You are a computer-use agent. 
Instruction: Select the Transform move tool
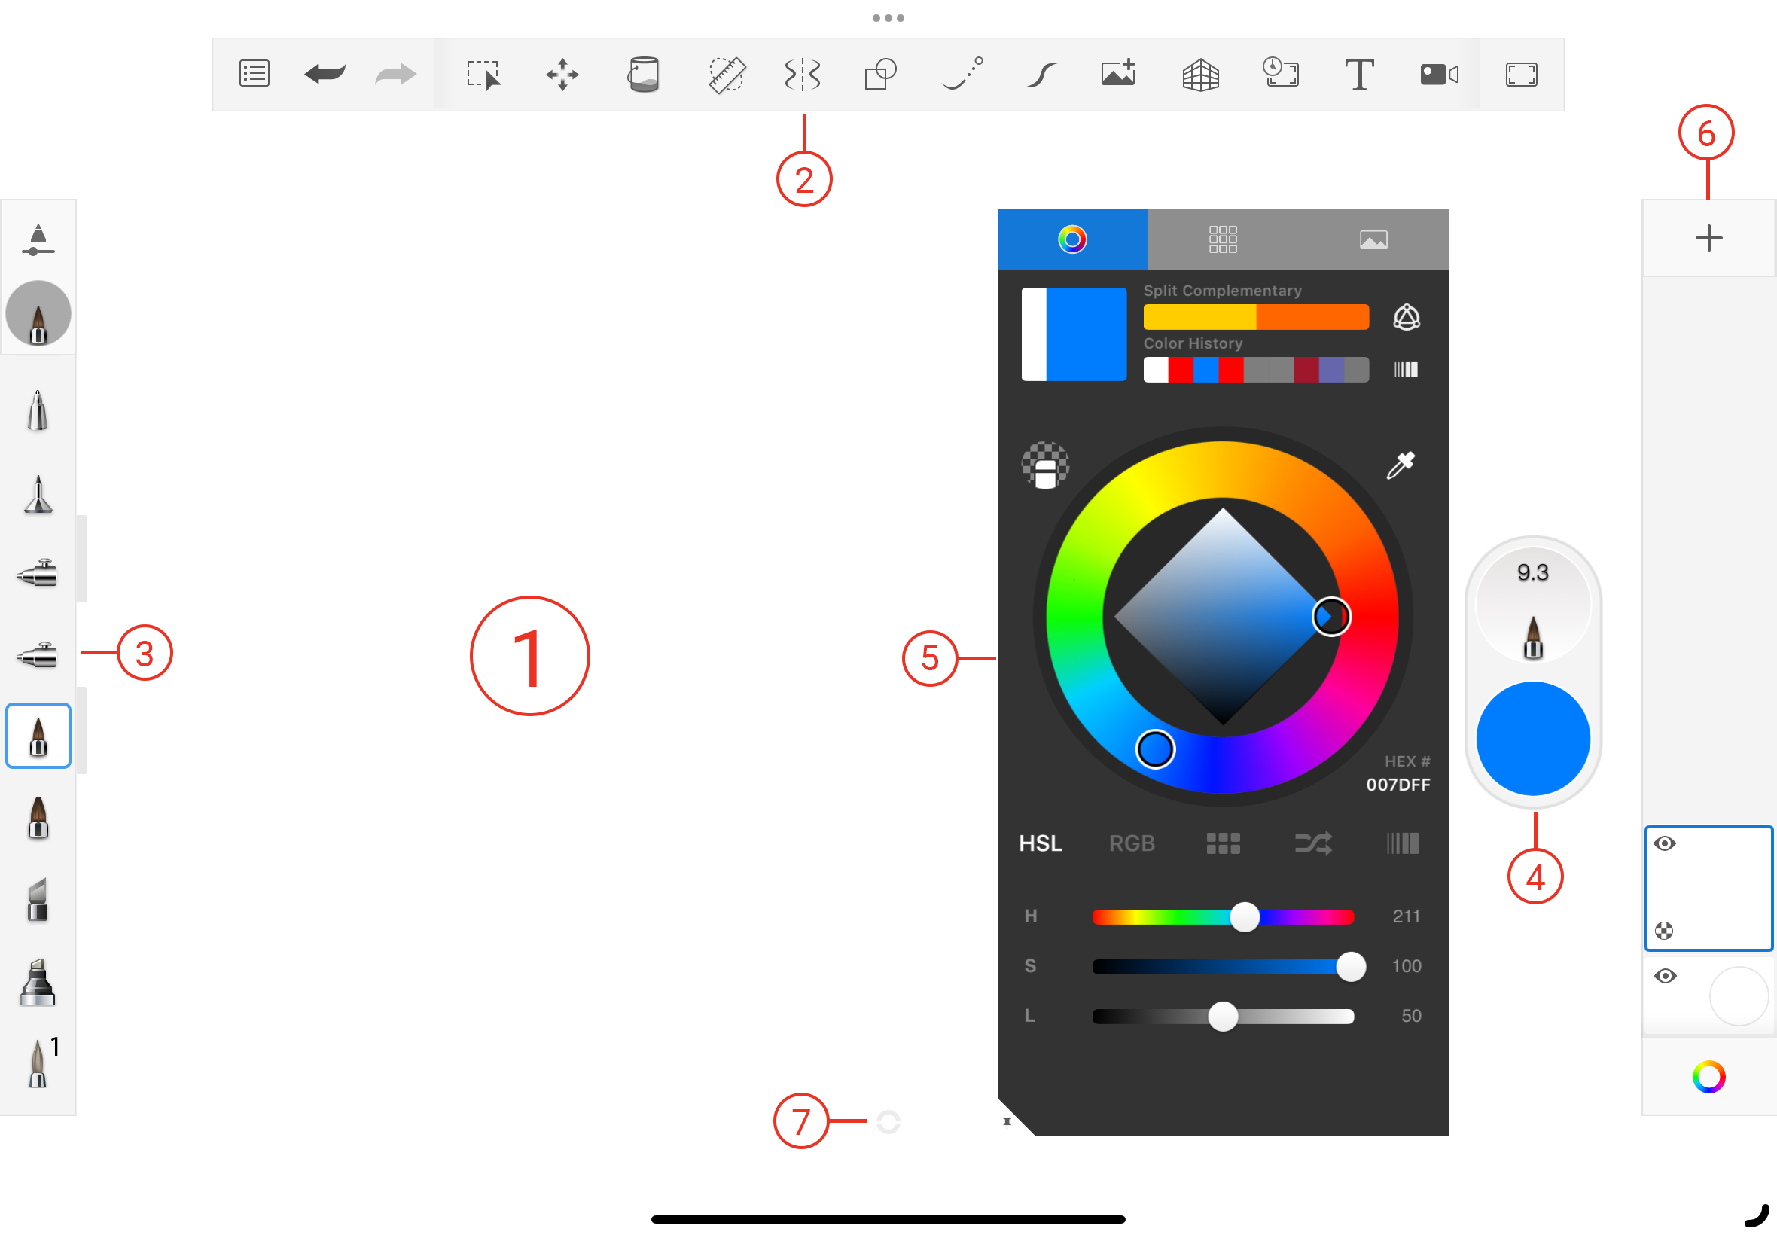click(562, 75)
